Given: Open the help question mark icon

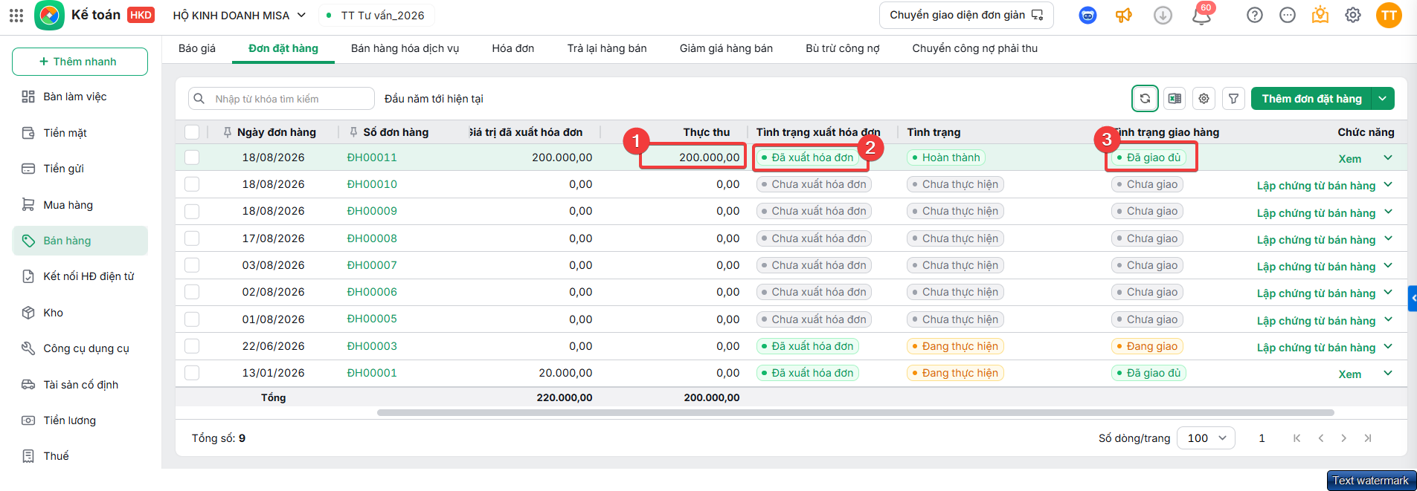Looking at the screenshot, I should [1255, 15].
